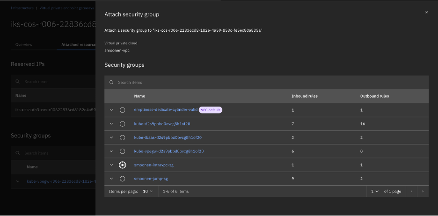Select smoonen-jump-sg radio button
This screenshot has height=216, width=438.
pyautogui.click(x=123, y=179)
